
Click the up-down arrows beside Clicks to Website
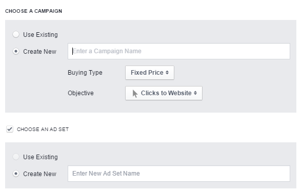(195, 93)
